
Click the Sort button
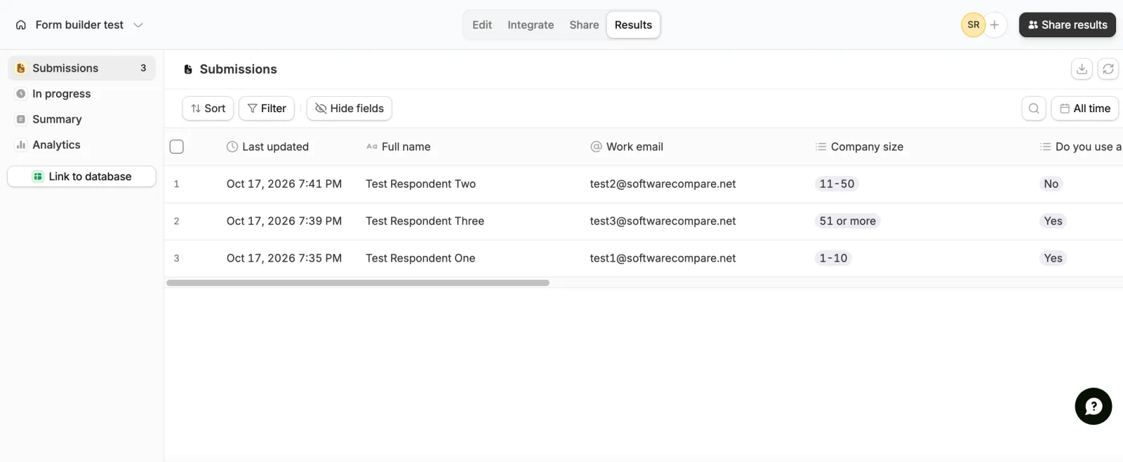208,108
